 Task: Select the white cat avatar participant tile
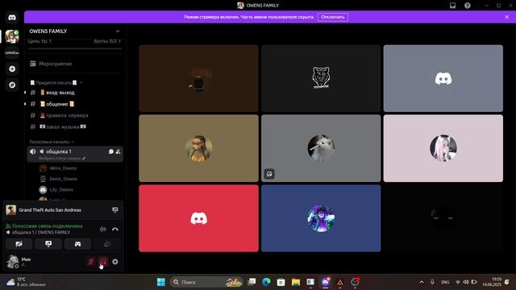pos(321,148)
